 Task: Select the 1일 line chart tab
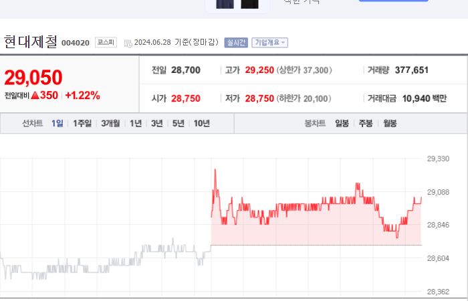click(x=57, y=123)
